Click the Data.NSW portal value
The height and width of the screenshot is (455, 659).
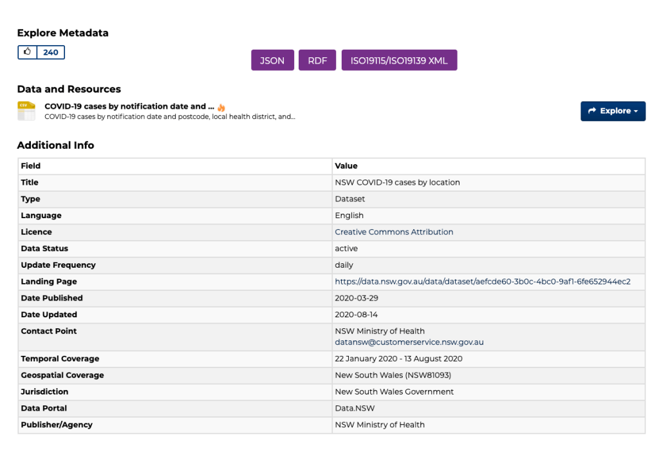[355, 408]
